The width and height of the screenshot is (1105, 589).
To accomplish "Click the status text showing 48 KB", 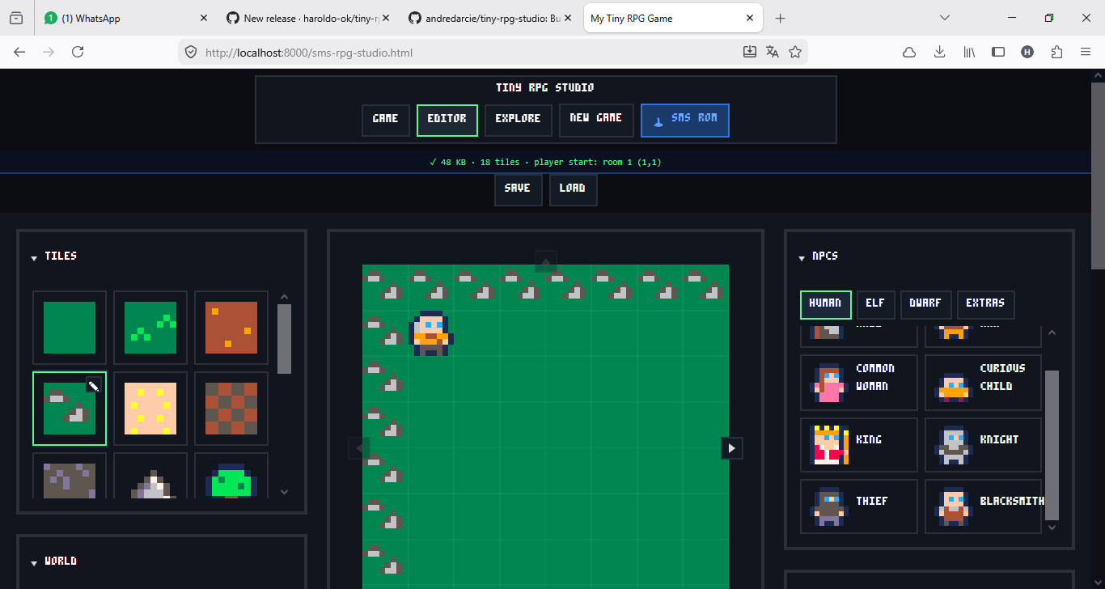I will [546, 163].
